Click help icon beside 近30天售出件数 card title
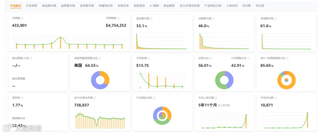 95,98
